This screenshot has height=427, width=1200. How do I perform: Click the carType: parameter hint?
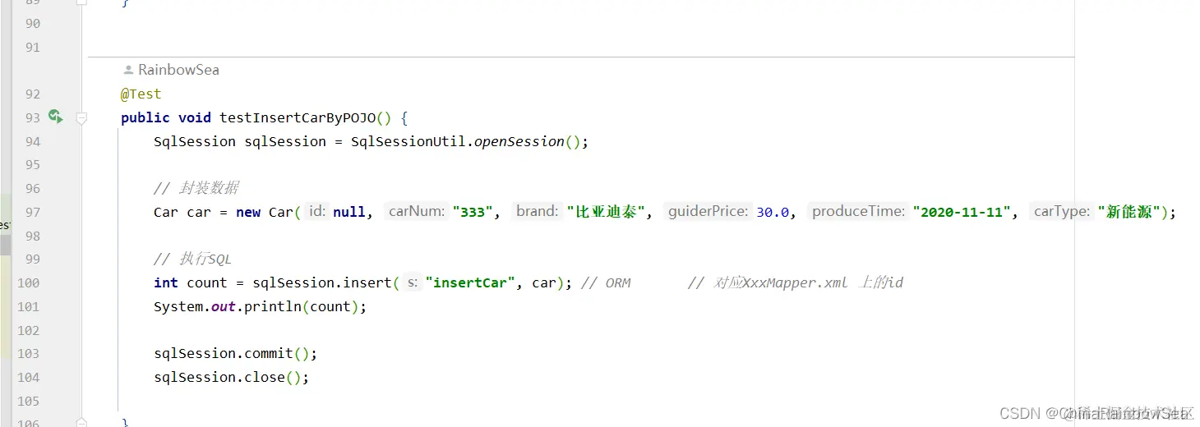(x=1062, y=212)
